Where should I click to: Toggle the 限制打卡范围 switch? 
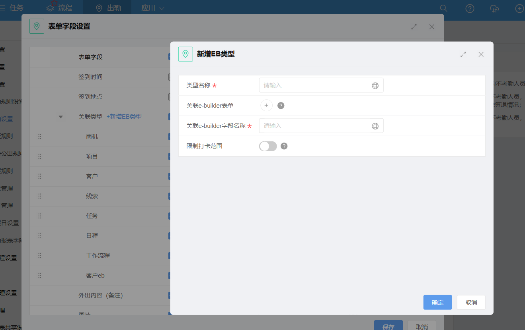click(268, 146)
